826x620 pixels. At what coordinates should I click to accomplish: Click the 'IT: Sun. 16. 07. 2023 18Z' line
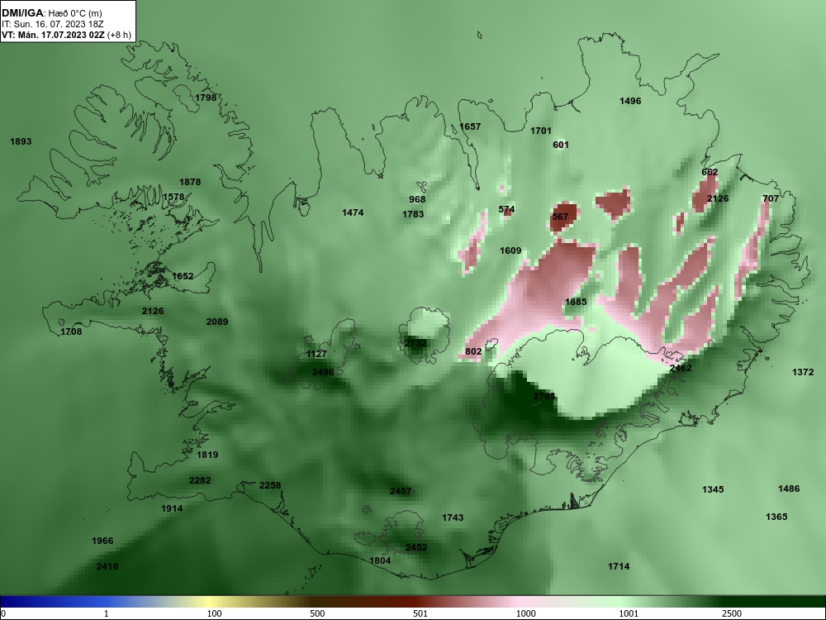(x=53, y=24)
